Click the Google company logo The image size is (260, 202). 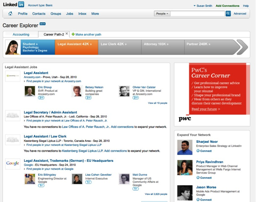click(12, 163)
